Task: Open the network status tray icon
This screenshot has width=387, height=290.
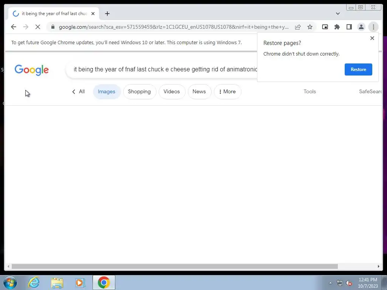Action: tap(340, 283)
